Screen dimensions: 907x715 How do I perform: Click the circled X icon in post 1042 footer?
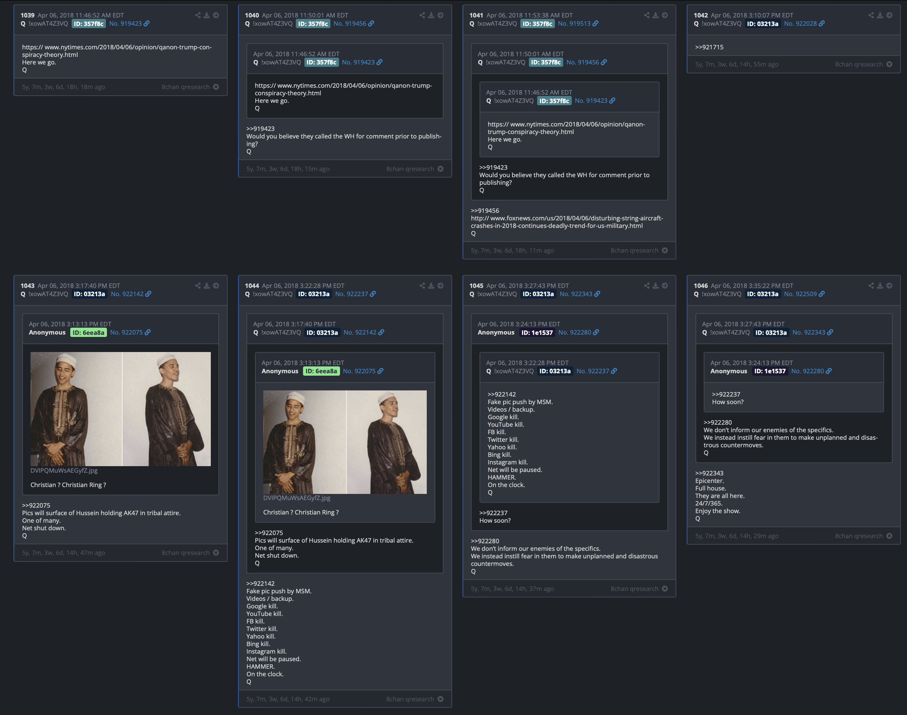[890, 64]
